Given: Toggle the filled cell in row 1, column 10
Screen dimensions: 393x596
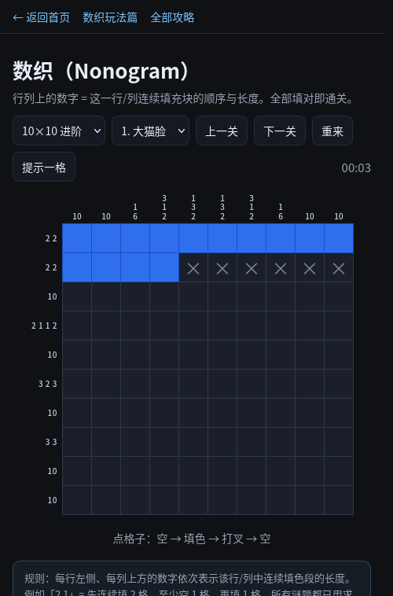Looking at the screenshot, I should pyautogui.click(x=339, y=238).
